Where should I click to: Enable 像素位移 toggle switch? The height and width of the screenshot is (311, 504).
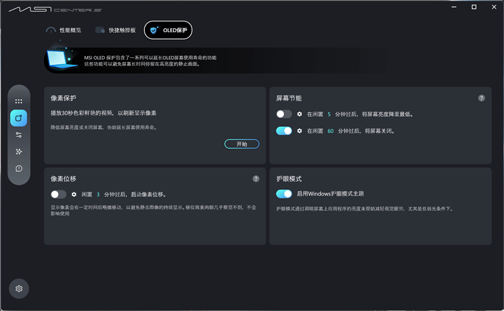tap(59, 194)
